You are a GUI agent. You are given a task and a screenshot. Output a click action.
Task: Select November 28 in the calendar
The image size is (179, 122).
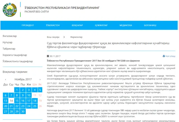pos(11,111)
